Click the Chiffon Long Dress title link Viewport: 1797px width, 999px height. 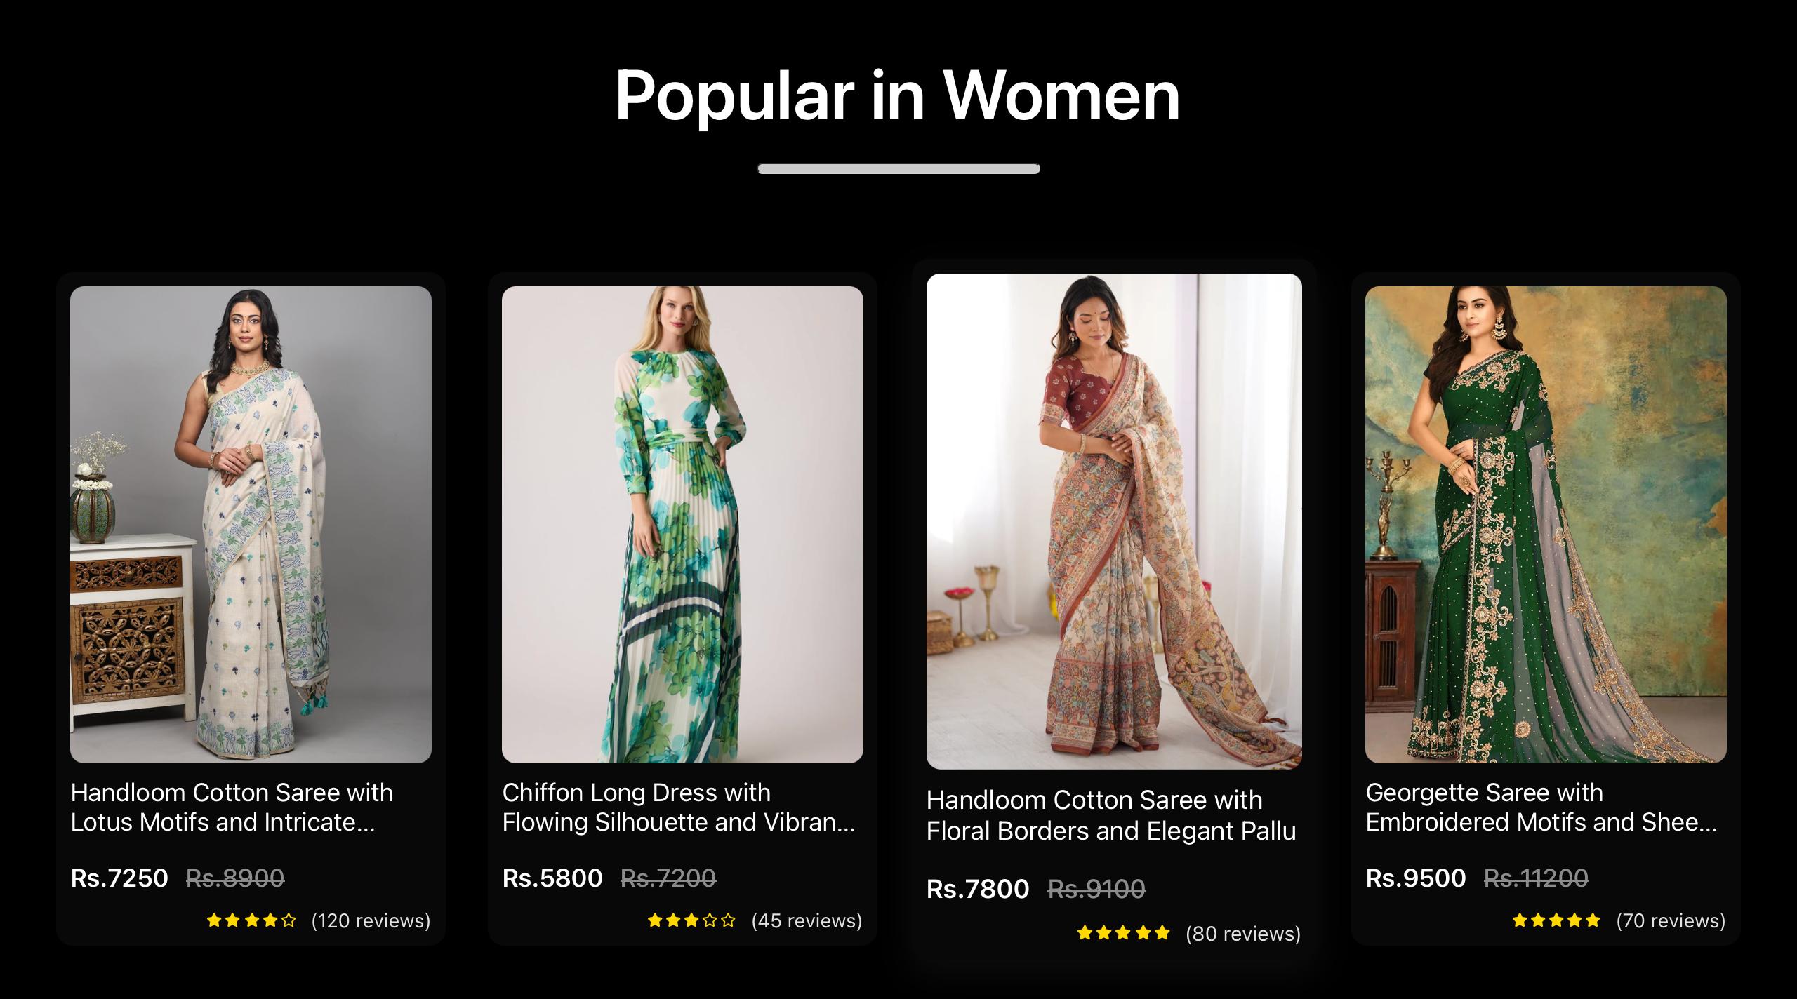click(x=678, y=807)
